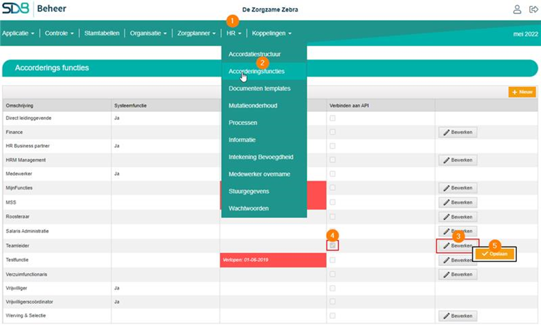Click Bewerken for MijnFuncties row
This screenshot has height=326, width=541.
coord(457,188)
